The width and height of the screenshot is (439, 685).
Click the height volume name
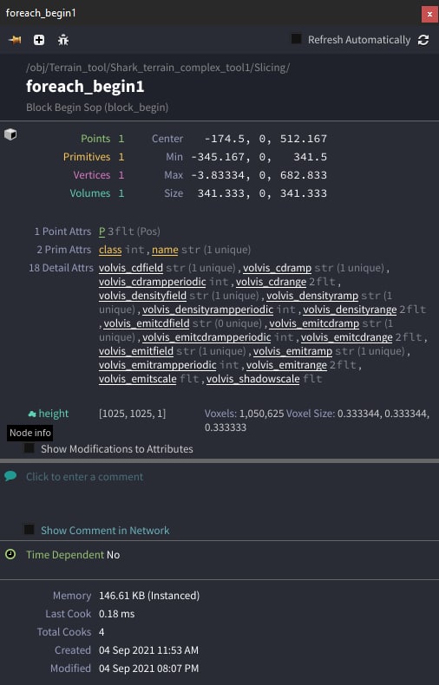pos(53,414)
